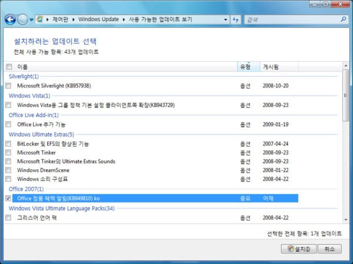
Task: Check the Microsoft Silverlight (KB957938) checkbox
Action: [x=8, y=86]
